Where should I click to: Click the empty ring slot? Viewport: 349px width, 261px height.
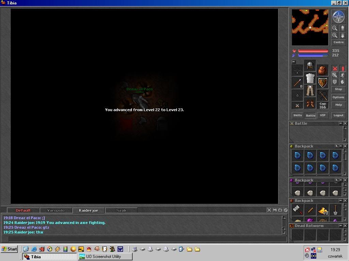click(297, 95)
